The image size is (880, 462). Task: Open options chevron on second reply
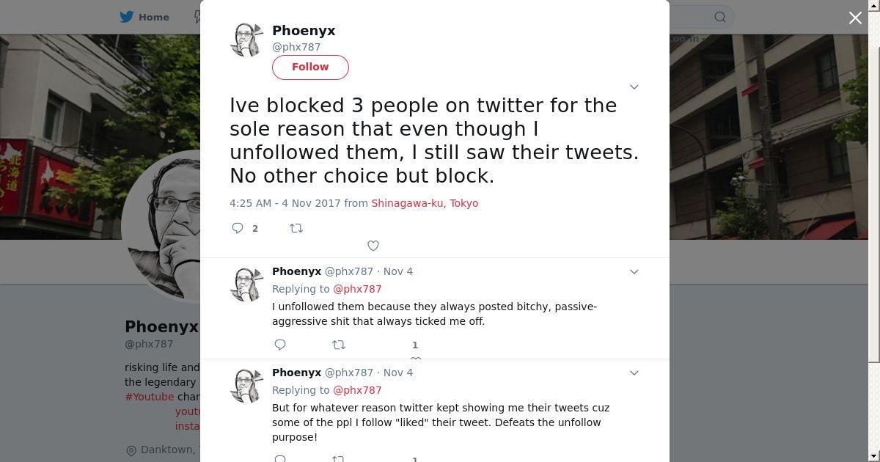tap(634, 373)
